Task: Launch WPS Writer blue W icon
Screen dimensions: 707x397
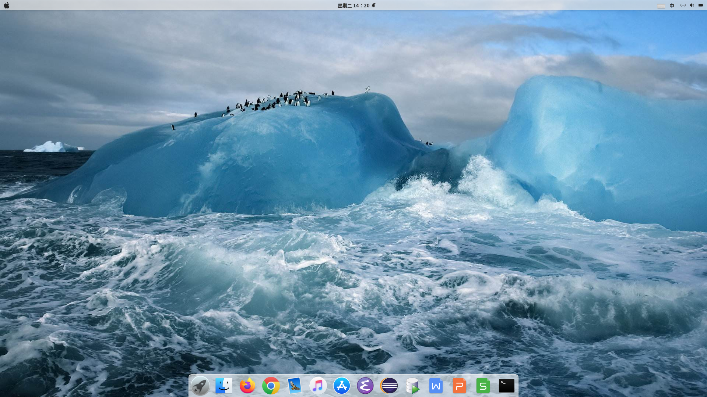Action: (436, 386)
